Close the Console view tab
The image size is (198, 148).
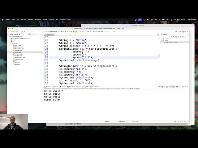[98, 87]
